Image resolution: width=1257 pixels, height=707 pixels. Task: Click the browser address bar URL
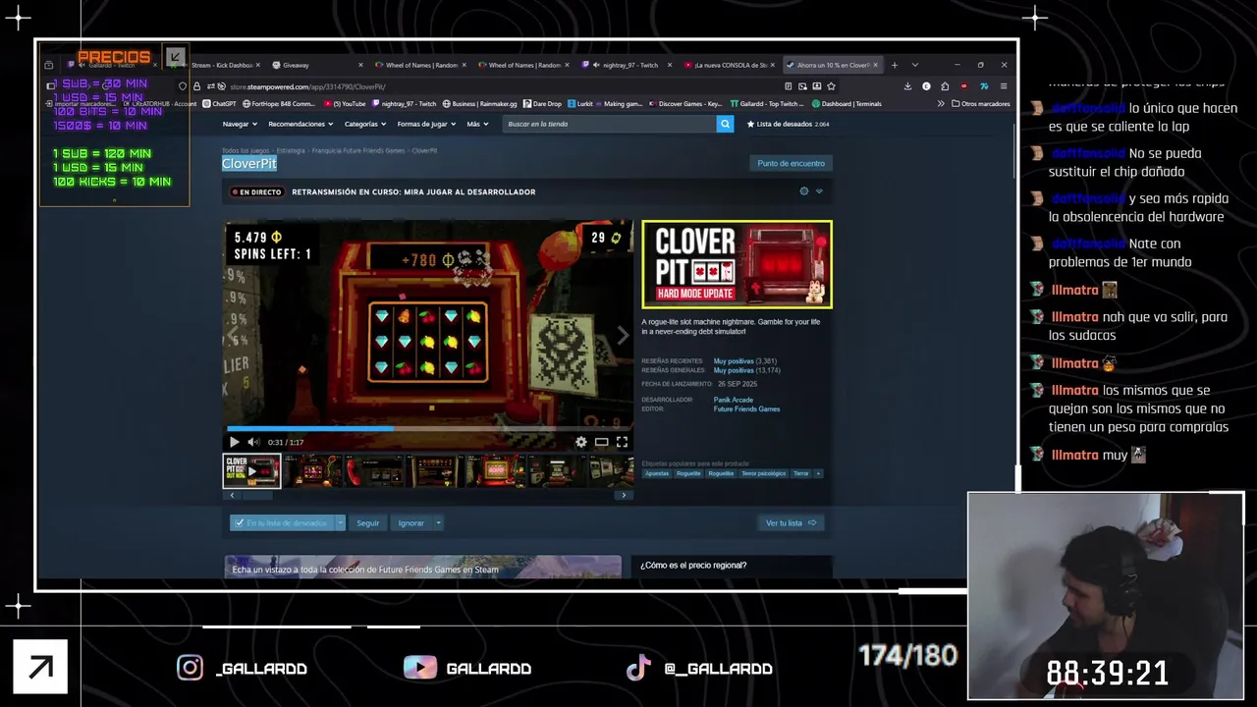click(x=307, y=86)
